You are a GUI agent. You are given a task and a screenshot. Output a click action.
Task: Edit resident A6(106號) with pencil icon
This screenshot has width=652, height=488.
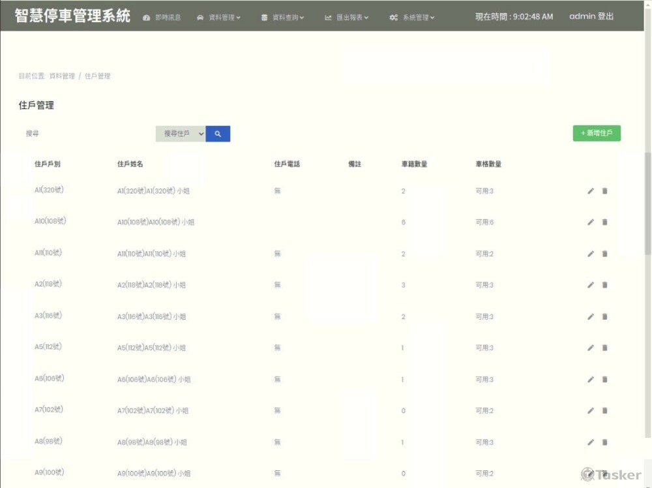click(591, 380)
